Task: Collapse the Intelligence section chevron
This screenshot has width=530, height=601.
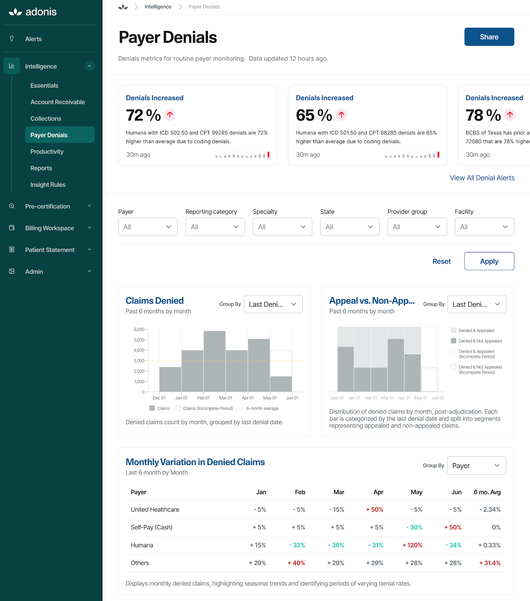Action: (x=89, y=66)
